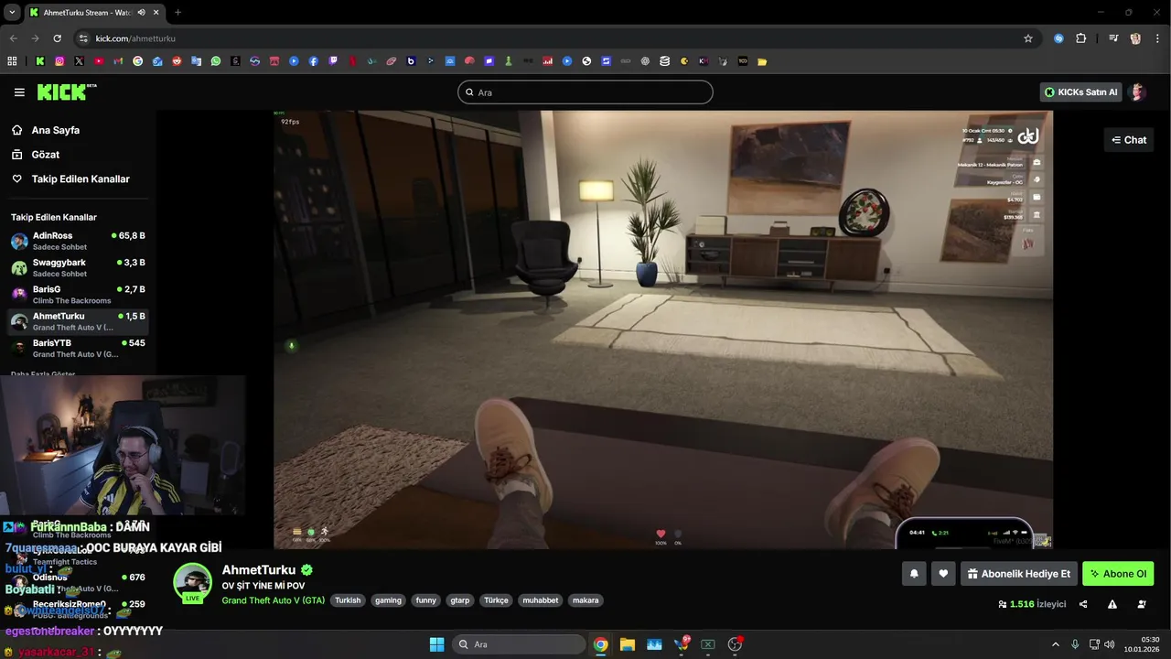
Task: Click the Türkçe tag
Action: [x=496, y=600]
